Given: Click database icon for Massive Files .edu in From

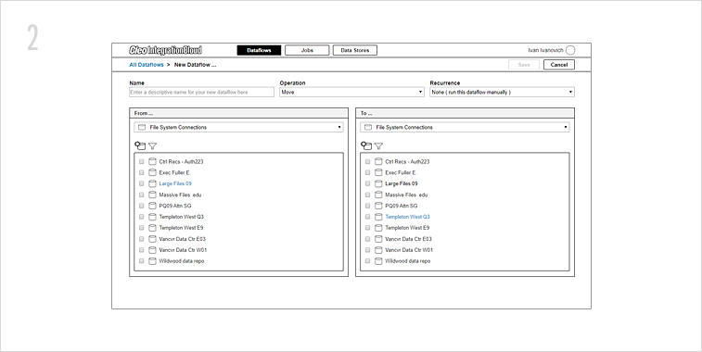Looking at the screenshot, I should click(x=152, y=195).
